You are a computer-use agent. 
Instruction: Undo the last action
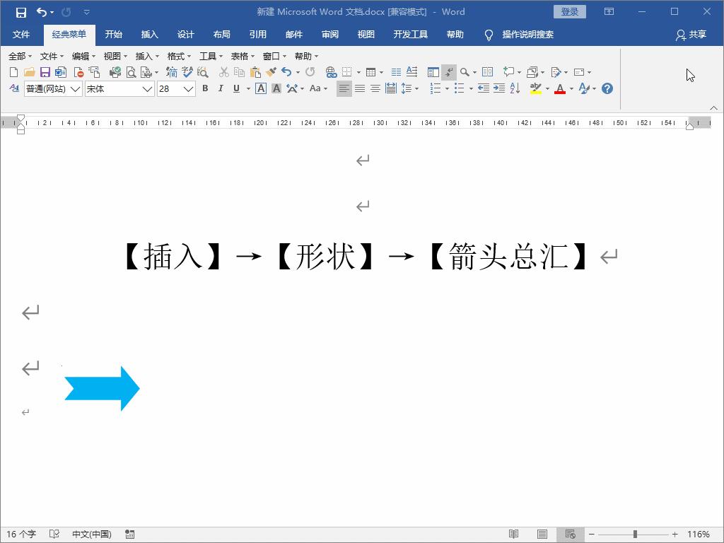tap(288, 71)
